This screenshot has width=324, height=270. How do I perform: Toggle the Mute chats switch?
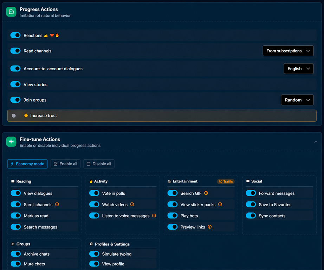click(x=16, y=264)
